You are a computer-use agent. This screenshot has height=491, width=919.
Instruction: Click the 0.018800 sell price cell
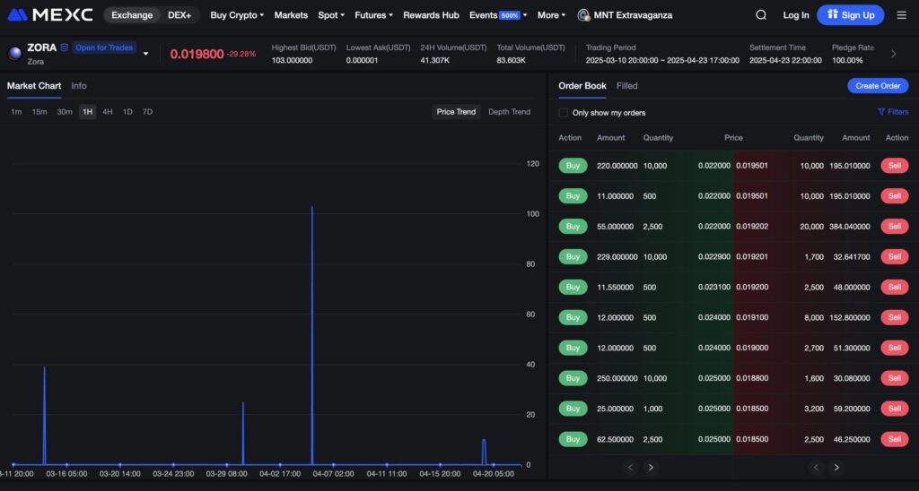click(752, 378)
